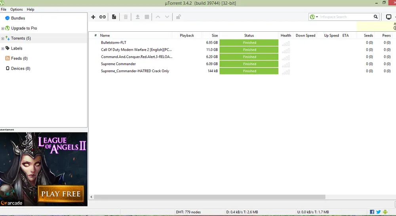Click health bars icon for Bulletstorm-FLT
This screenshot has height=216, width=396.
click(x=286, y=44)
